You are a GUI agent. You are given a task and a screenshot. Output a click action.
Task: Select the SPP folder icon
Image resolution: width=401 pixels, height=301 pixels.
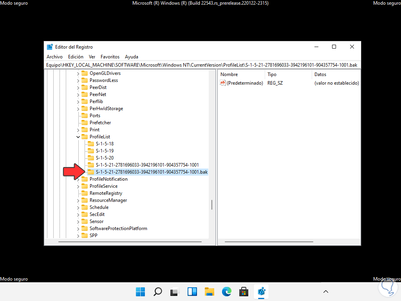pos(85,235)
